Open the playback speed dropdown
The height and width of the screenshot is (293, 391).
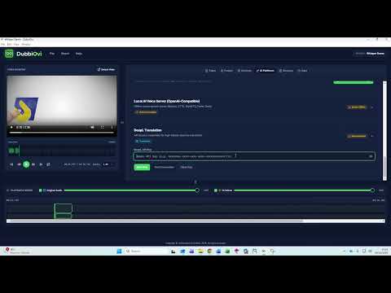108,164
